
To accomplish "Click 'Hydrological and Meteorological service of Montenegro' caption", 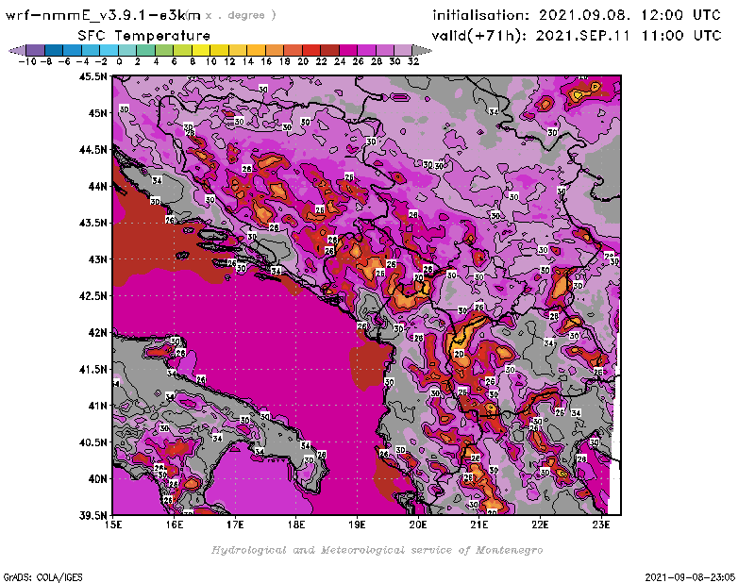I will [377, 550].
